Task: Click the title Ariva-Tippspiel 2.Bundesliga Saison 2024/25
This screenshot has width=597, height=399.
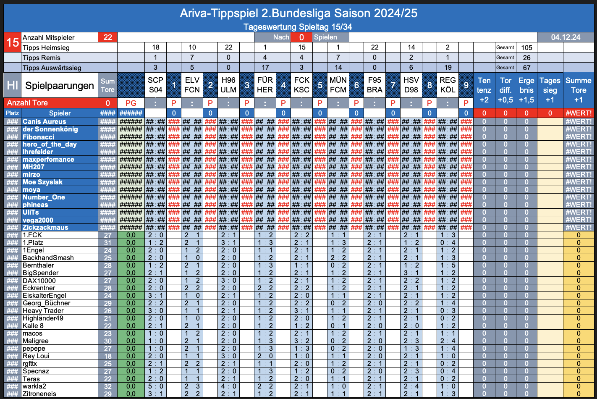Action: (x=298, y=13)
